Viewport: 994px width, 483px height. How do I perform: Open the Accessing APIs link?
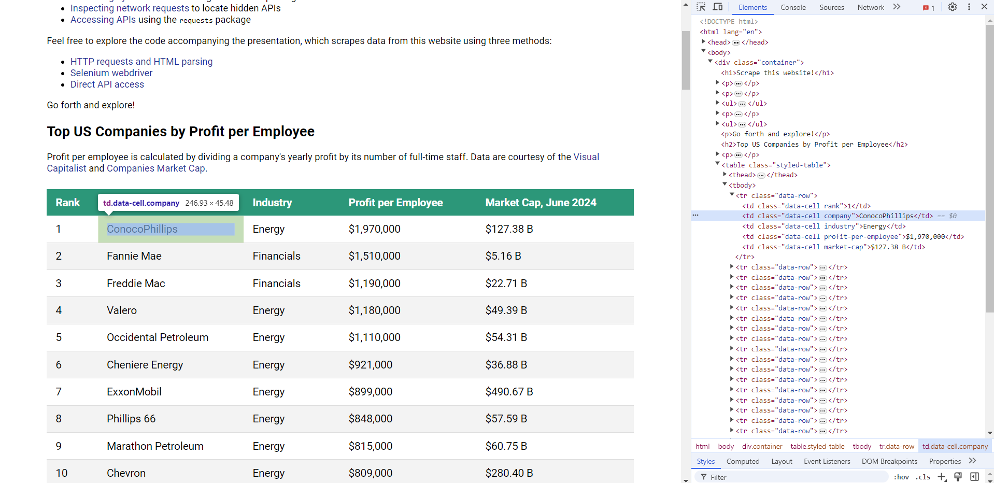(103, 20)
